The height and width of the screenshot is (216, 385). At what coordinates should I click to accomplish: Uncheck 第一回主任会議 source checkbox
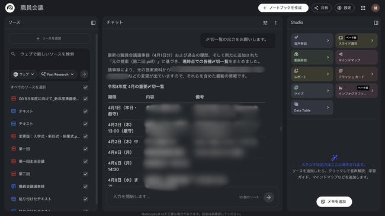[x=85, y=161]
